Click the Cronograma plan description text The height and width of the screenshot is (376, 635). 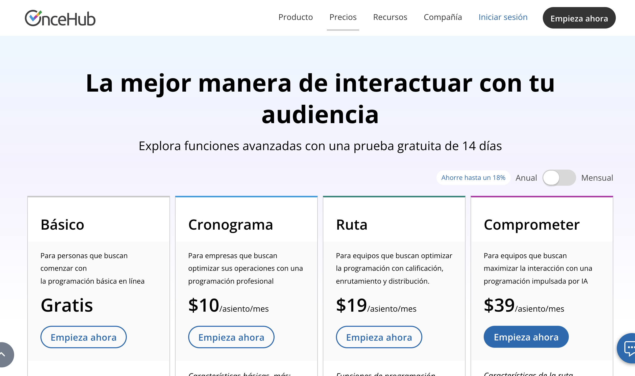(x=245, y=268)
